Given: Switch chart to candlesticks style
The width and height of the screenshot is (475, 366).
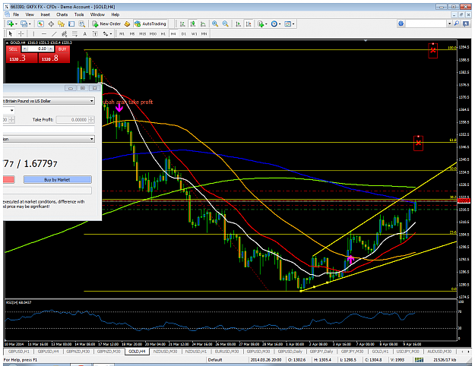Looking at the screenshot, I should 193,24.
